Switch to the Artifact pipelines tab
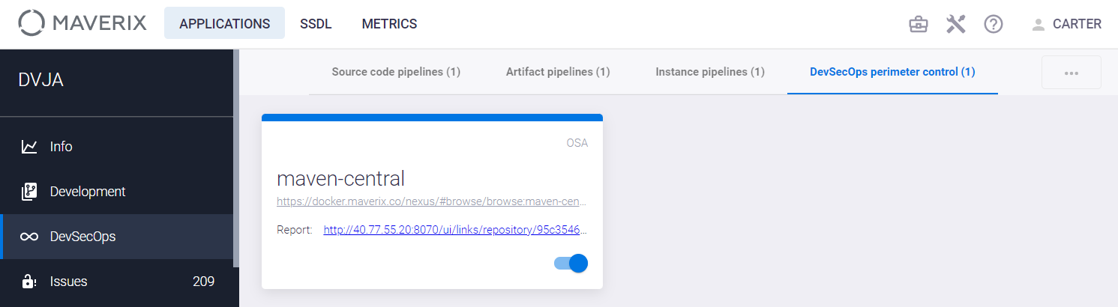1118x307 pixels. pos(558,72)
